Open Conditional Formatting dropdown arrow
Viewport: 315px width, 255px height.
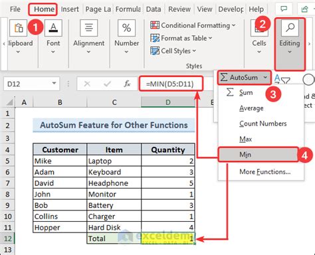click(234, 25)
